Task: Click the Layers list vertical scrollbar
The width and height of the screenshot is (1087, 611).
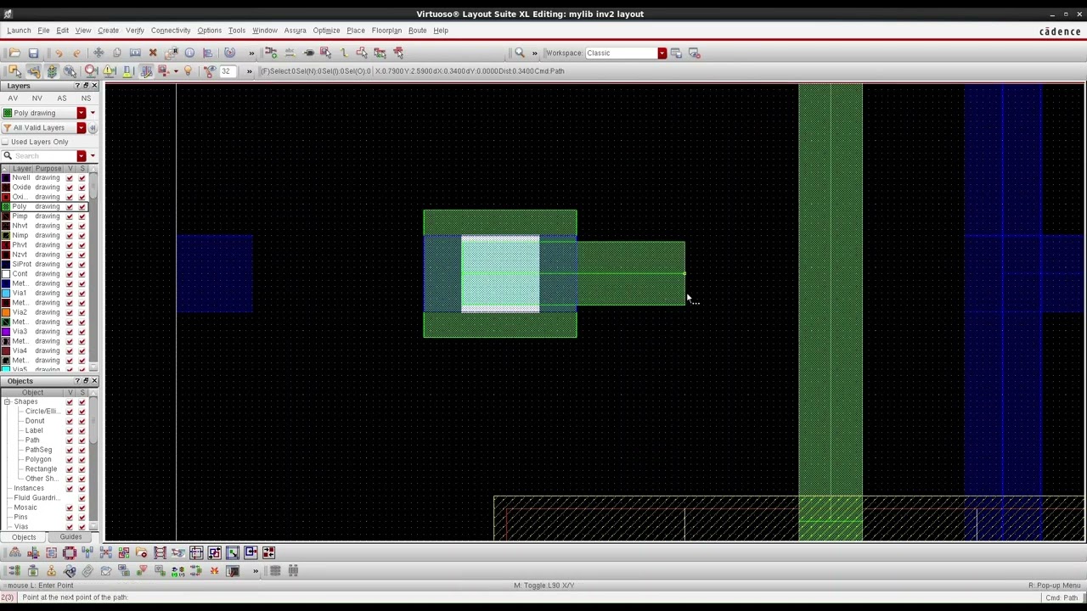Action: 93,272
